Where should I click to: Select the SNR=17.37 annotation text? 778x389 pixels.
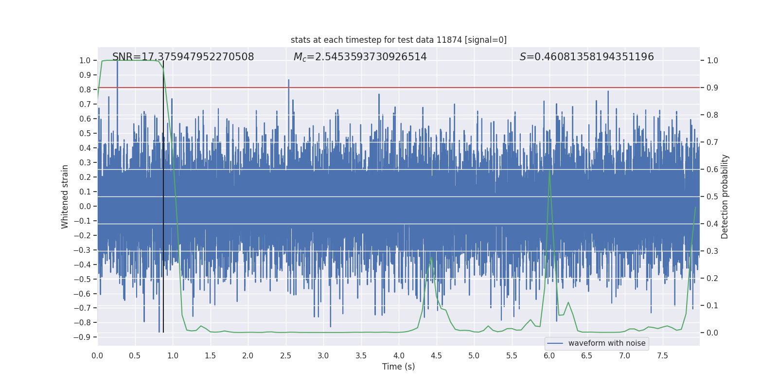(183, 57)
